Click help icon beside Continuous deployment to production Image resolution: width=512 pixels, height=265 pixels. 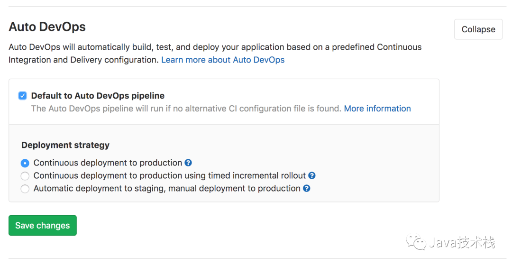click(188, 163)
